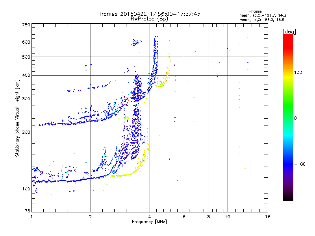Click the colorbar label '100'
This screenshot has width=315, height=236.
[298, 72]
